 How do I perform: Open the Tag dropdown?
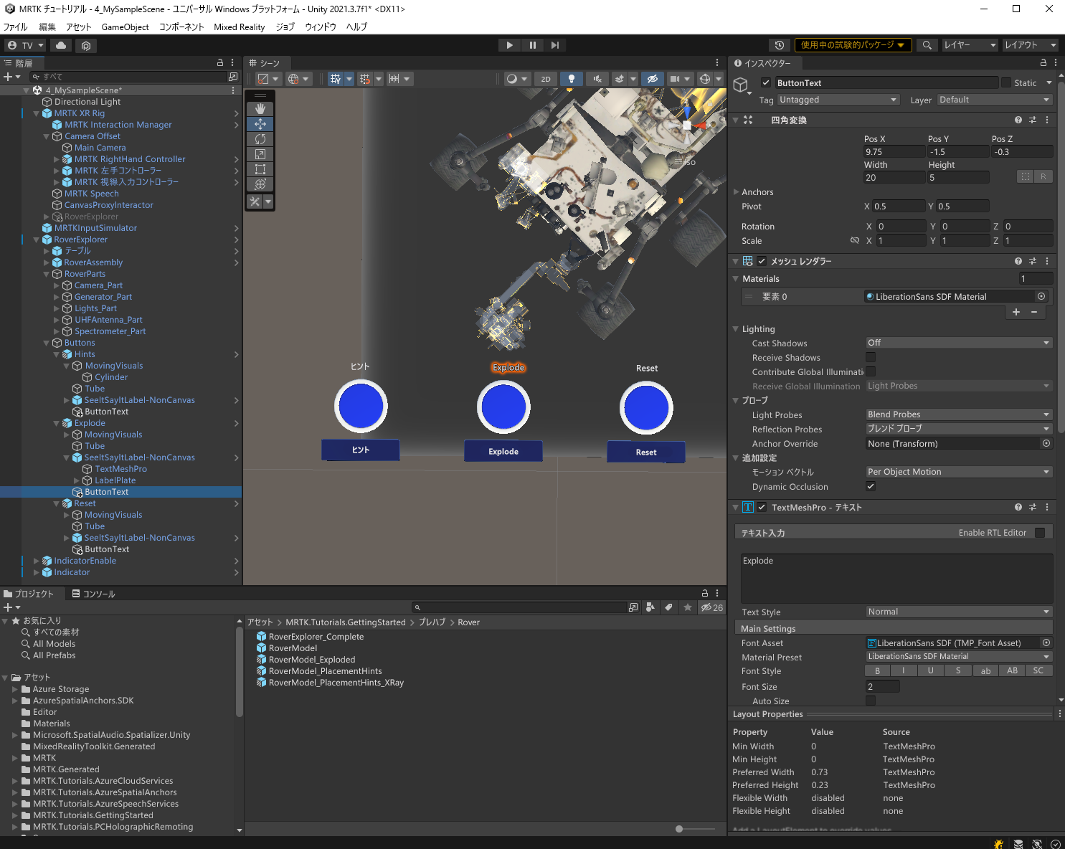[x=838, y=100]
